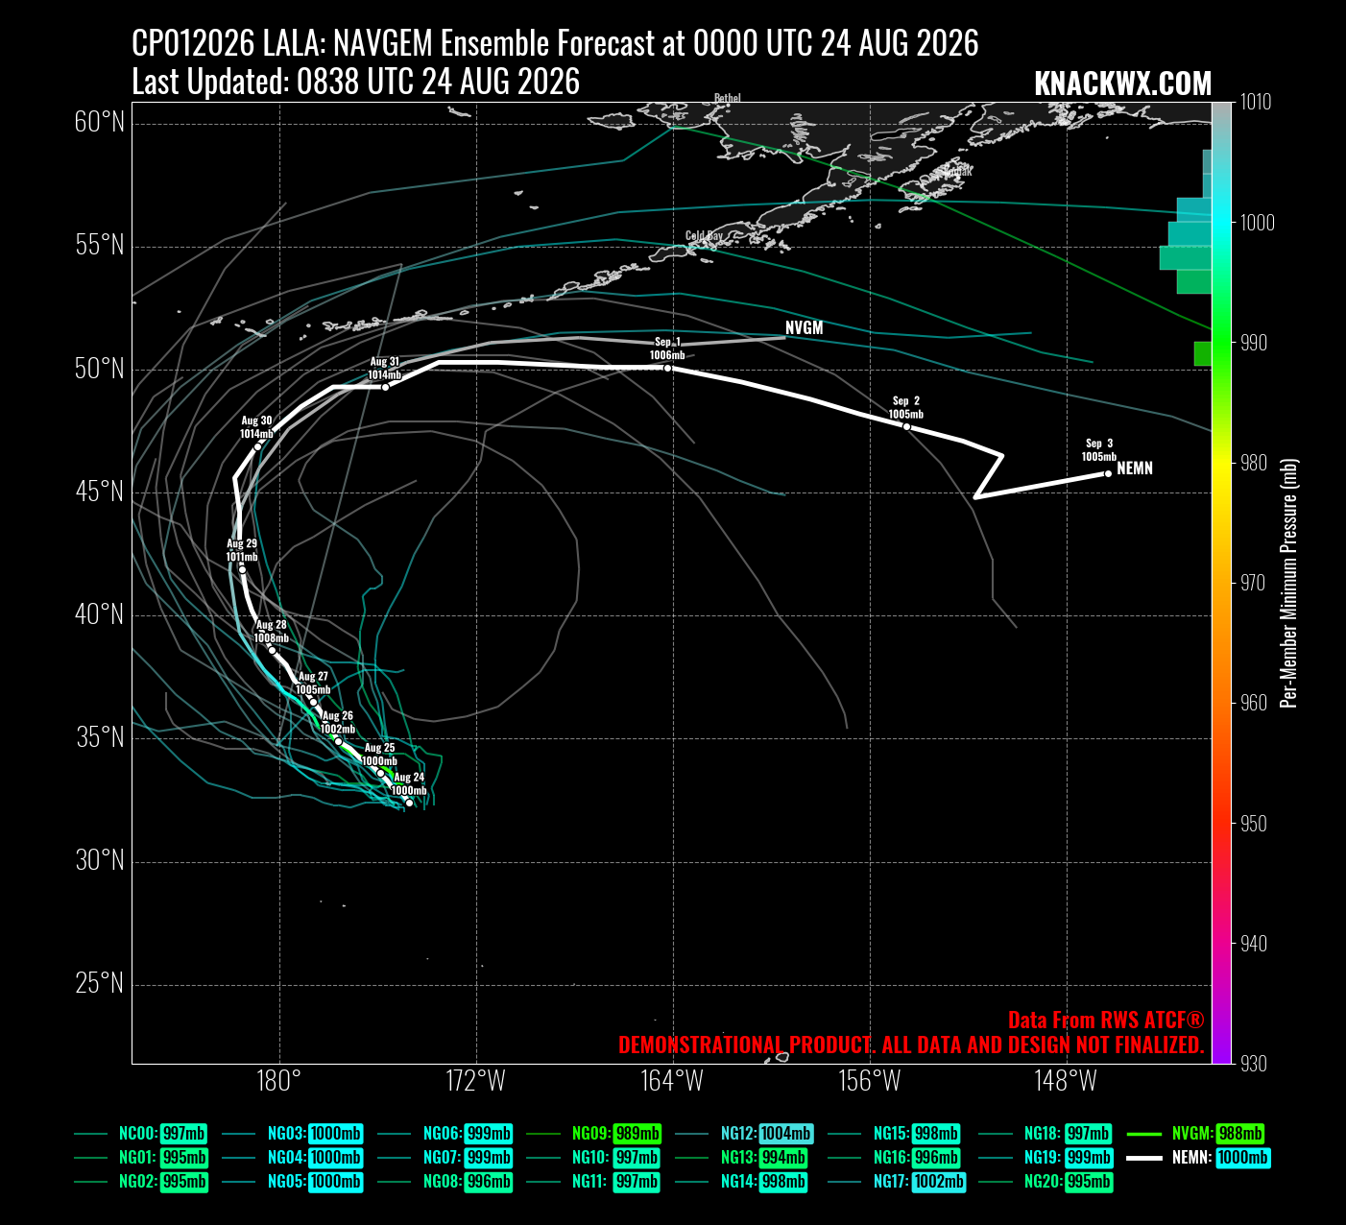Pick the NG02 995mb legend entry
1346x1225 pixels.
click(140, 1182)
